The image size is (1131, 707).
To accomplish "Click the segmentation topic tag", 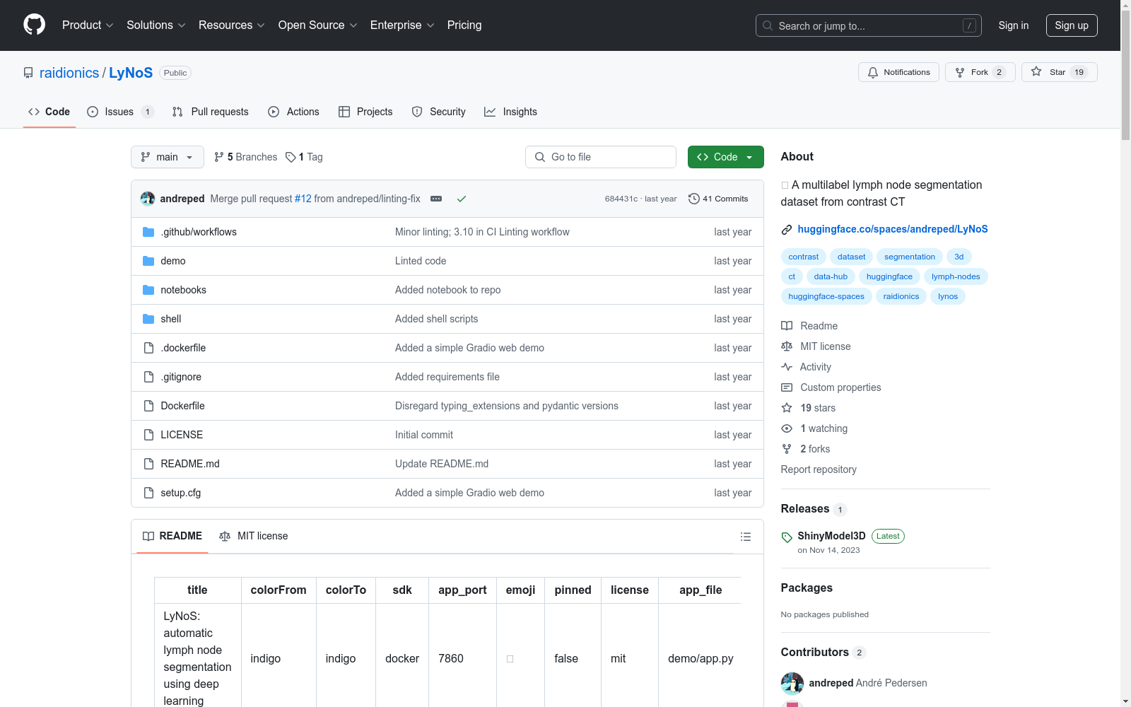I will (x=910, y=257).
